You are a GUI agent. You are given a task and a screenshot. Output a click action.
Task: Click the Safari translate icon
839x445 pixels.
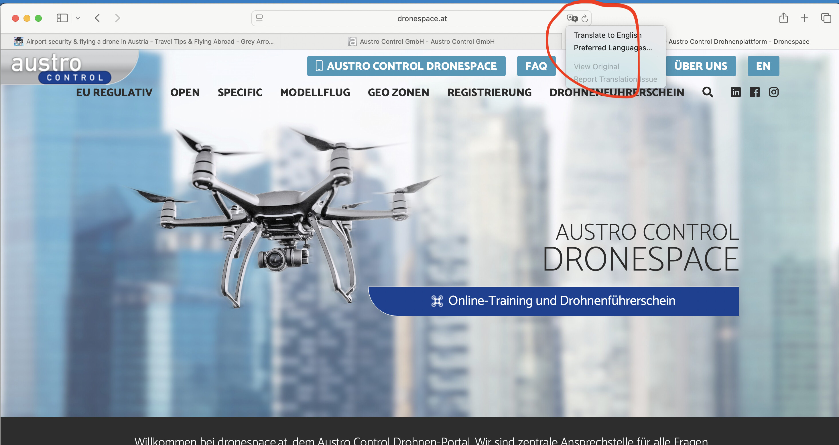click(x=572, y=18)
